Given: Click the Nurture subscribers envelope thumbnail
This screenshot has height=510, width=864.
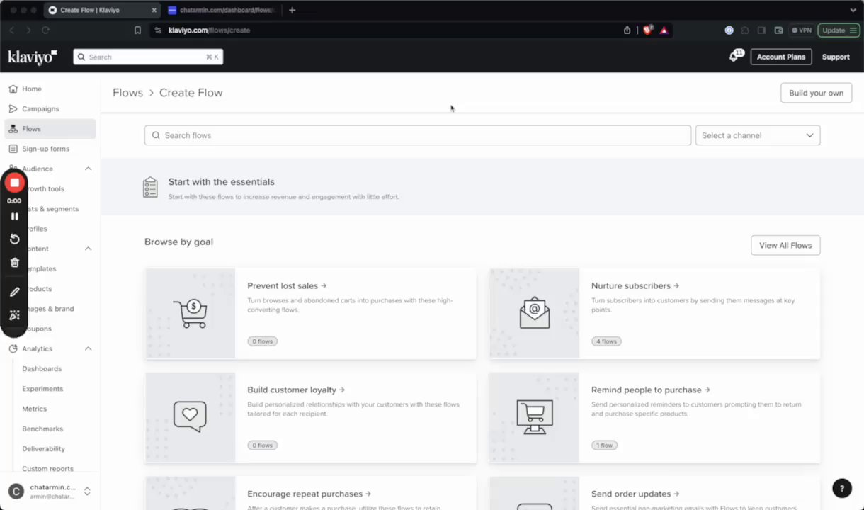Looking at the screenshot, I should [534, 313].
